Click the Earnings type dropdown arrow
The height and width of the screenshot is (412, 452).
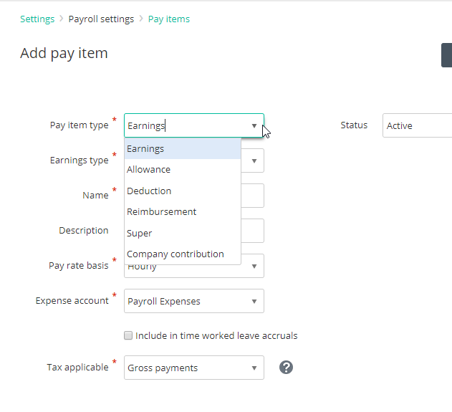pos(254,161)
